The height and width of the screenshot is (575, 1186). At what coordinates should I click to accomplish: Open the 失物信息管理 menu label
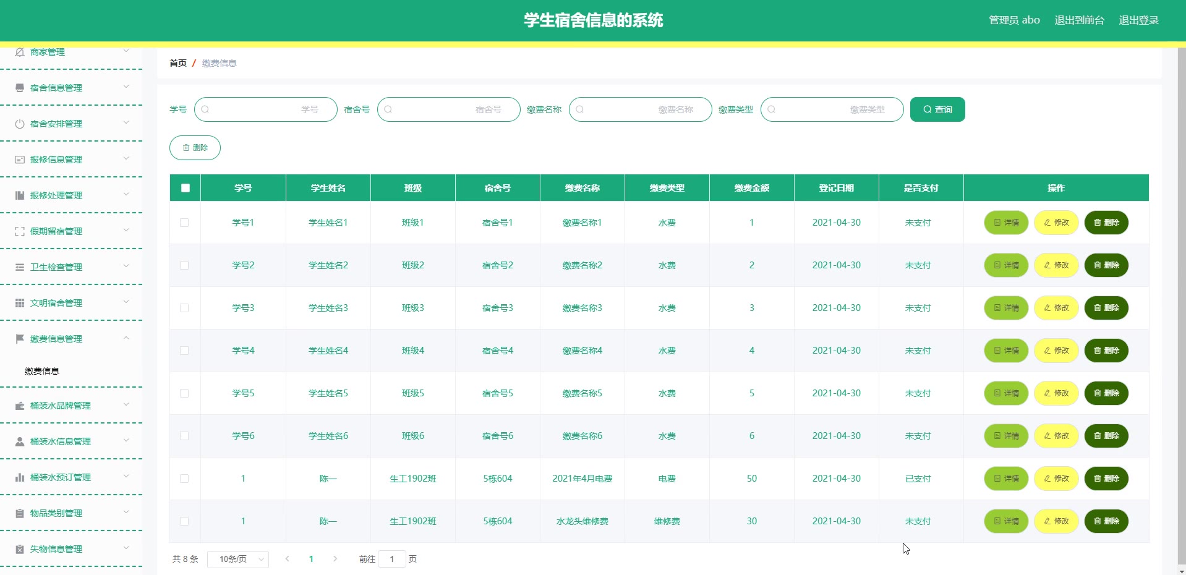tap(56, 549)
